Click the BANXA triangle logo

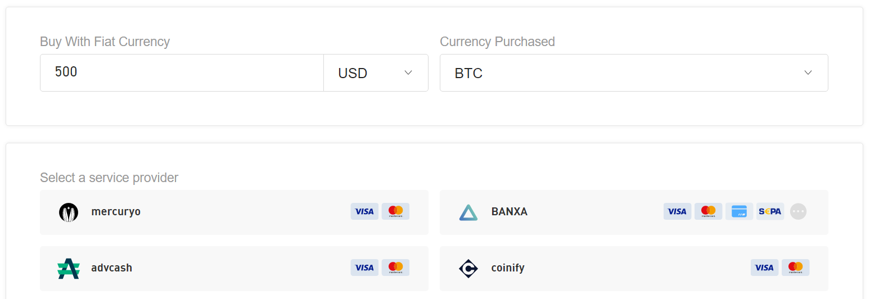pyautogui.click(x=468, y=212)
